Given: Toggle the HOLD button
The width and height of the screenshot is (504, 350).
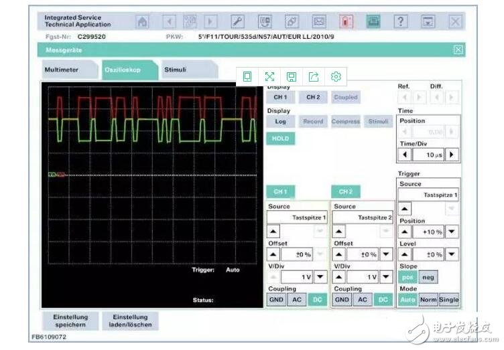Looking at the screenshot, I should [279, 139].
